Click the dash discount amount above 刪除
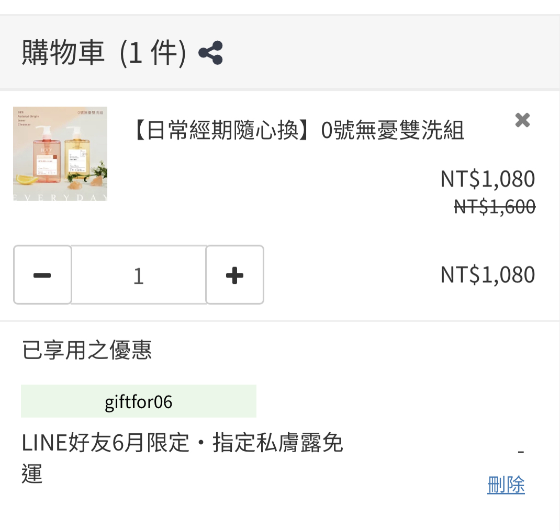Viewport: 560px width, 531px height. tap(520, 452)
